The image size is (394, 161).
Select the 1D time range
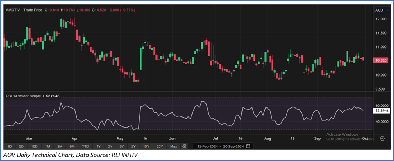pos(10,146)
